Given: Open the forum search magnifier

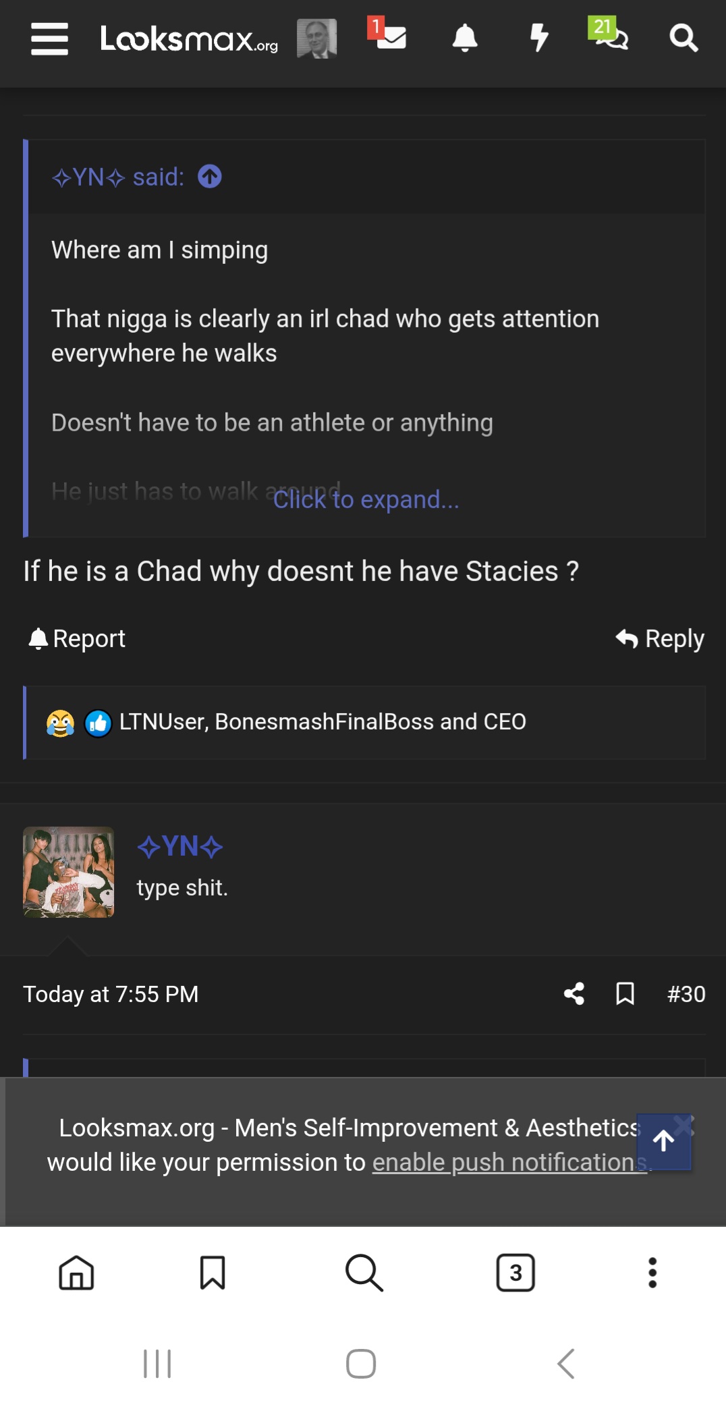Looking at the screenshot, I should (x=684, y=38).
